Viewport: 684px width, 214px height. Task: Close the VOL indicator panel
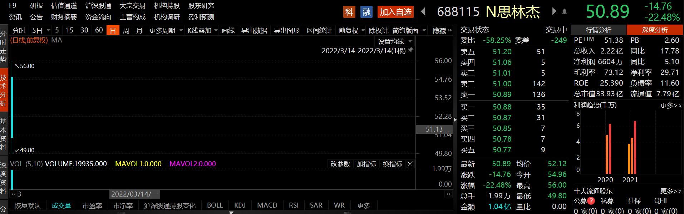click(410, 164)
